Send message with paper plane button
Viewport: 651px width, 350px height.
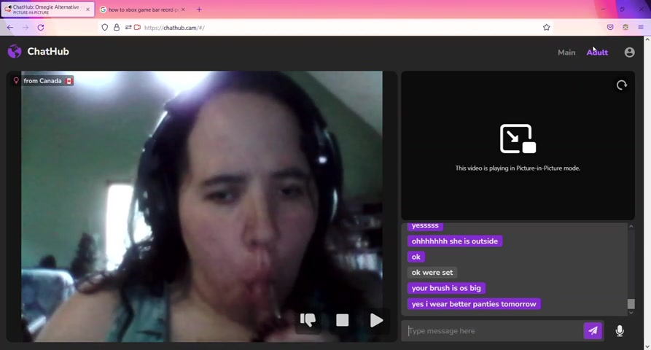coord(593,331)
